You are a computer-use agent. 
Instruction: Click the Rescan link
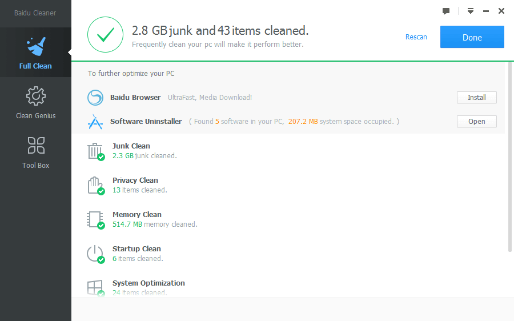(416, 37)
